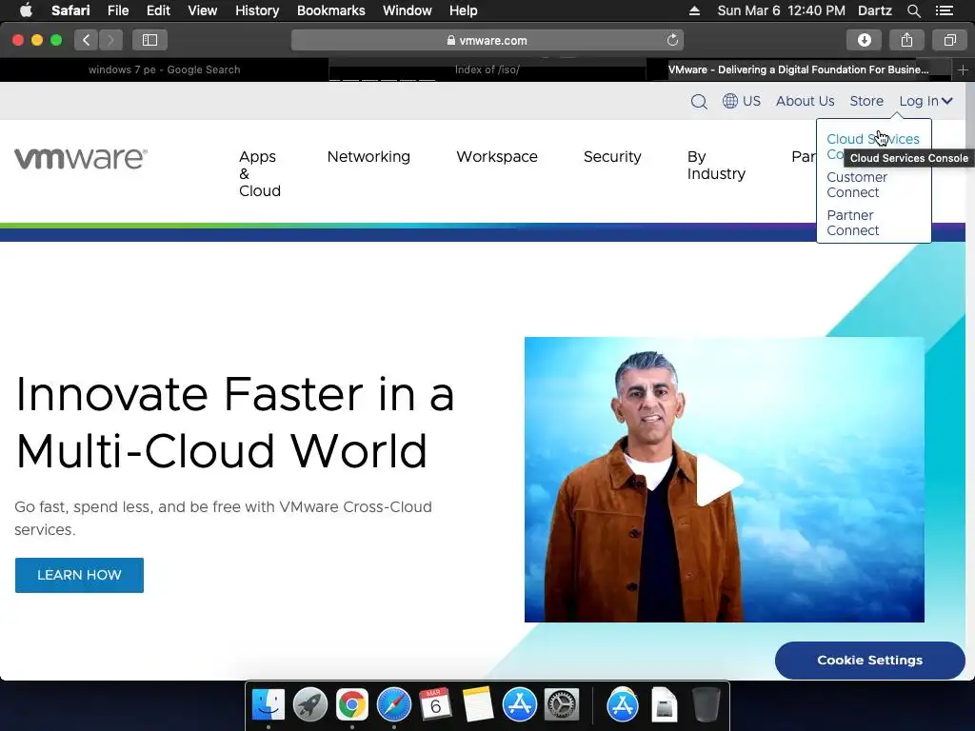Click the globe US region selector

(741, 101)
